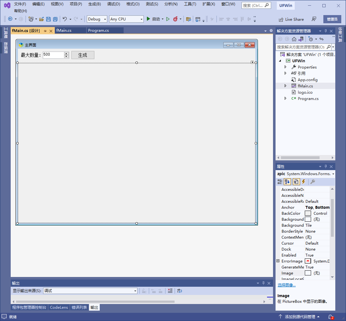The image size is (346, 321).
Task: Click the BackColor Control color swatch
Action: coord(308,213)
